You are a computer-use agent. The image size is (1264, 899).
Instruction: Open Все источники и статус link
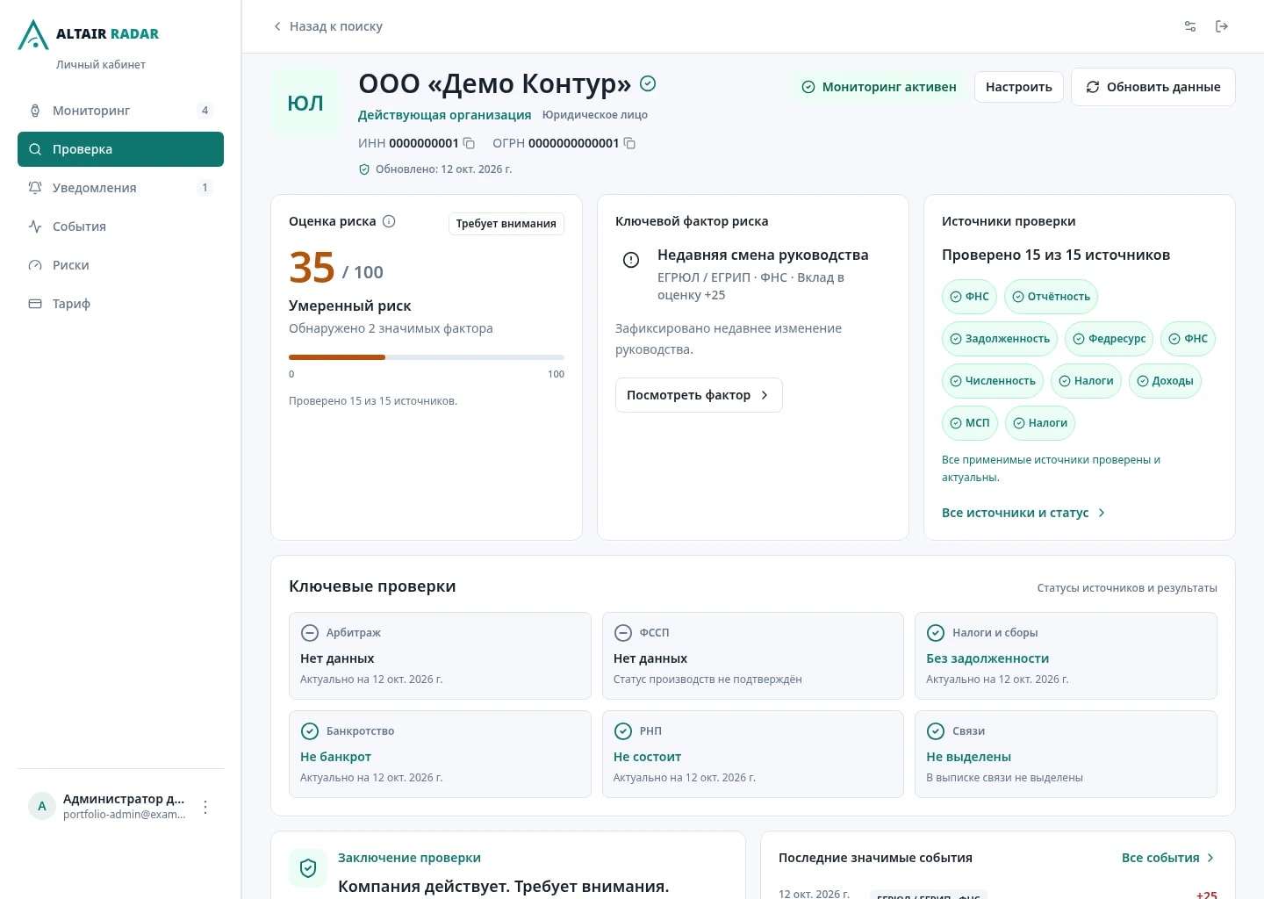coord(1023,513)
